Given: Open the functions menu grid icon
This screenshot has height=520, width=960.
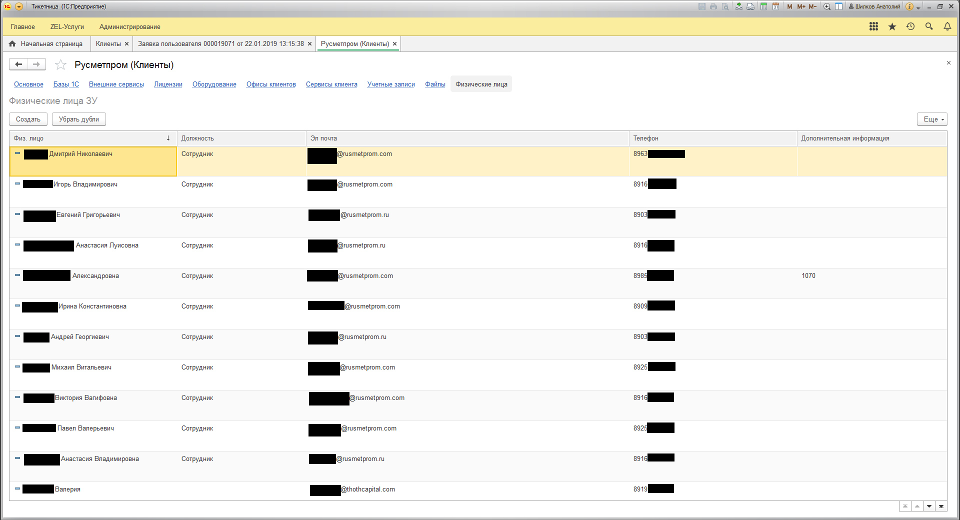Looking at the screenshot, I should 873,26.
